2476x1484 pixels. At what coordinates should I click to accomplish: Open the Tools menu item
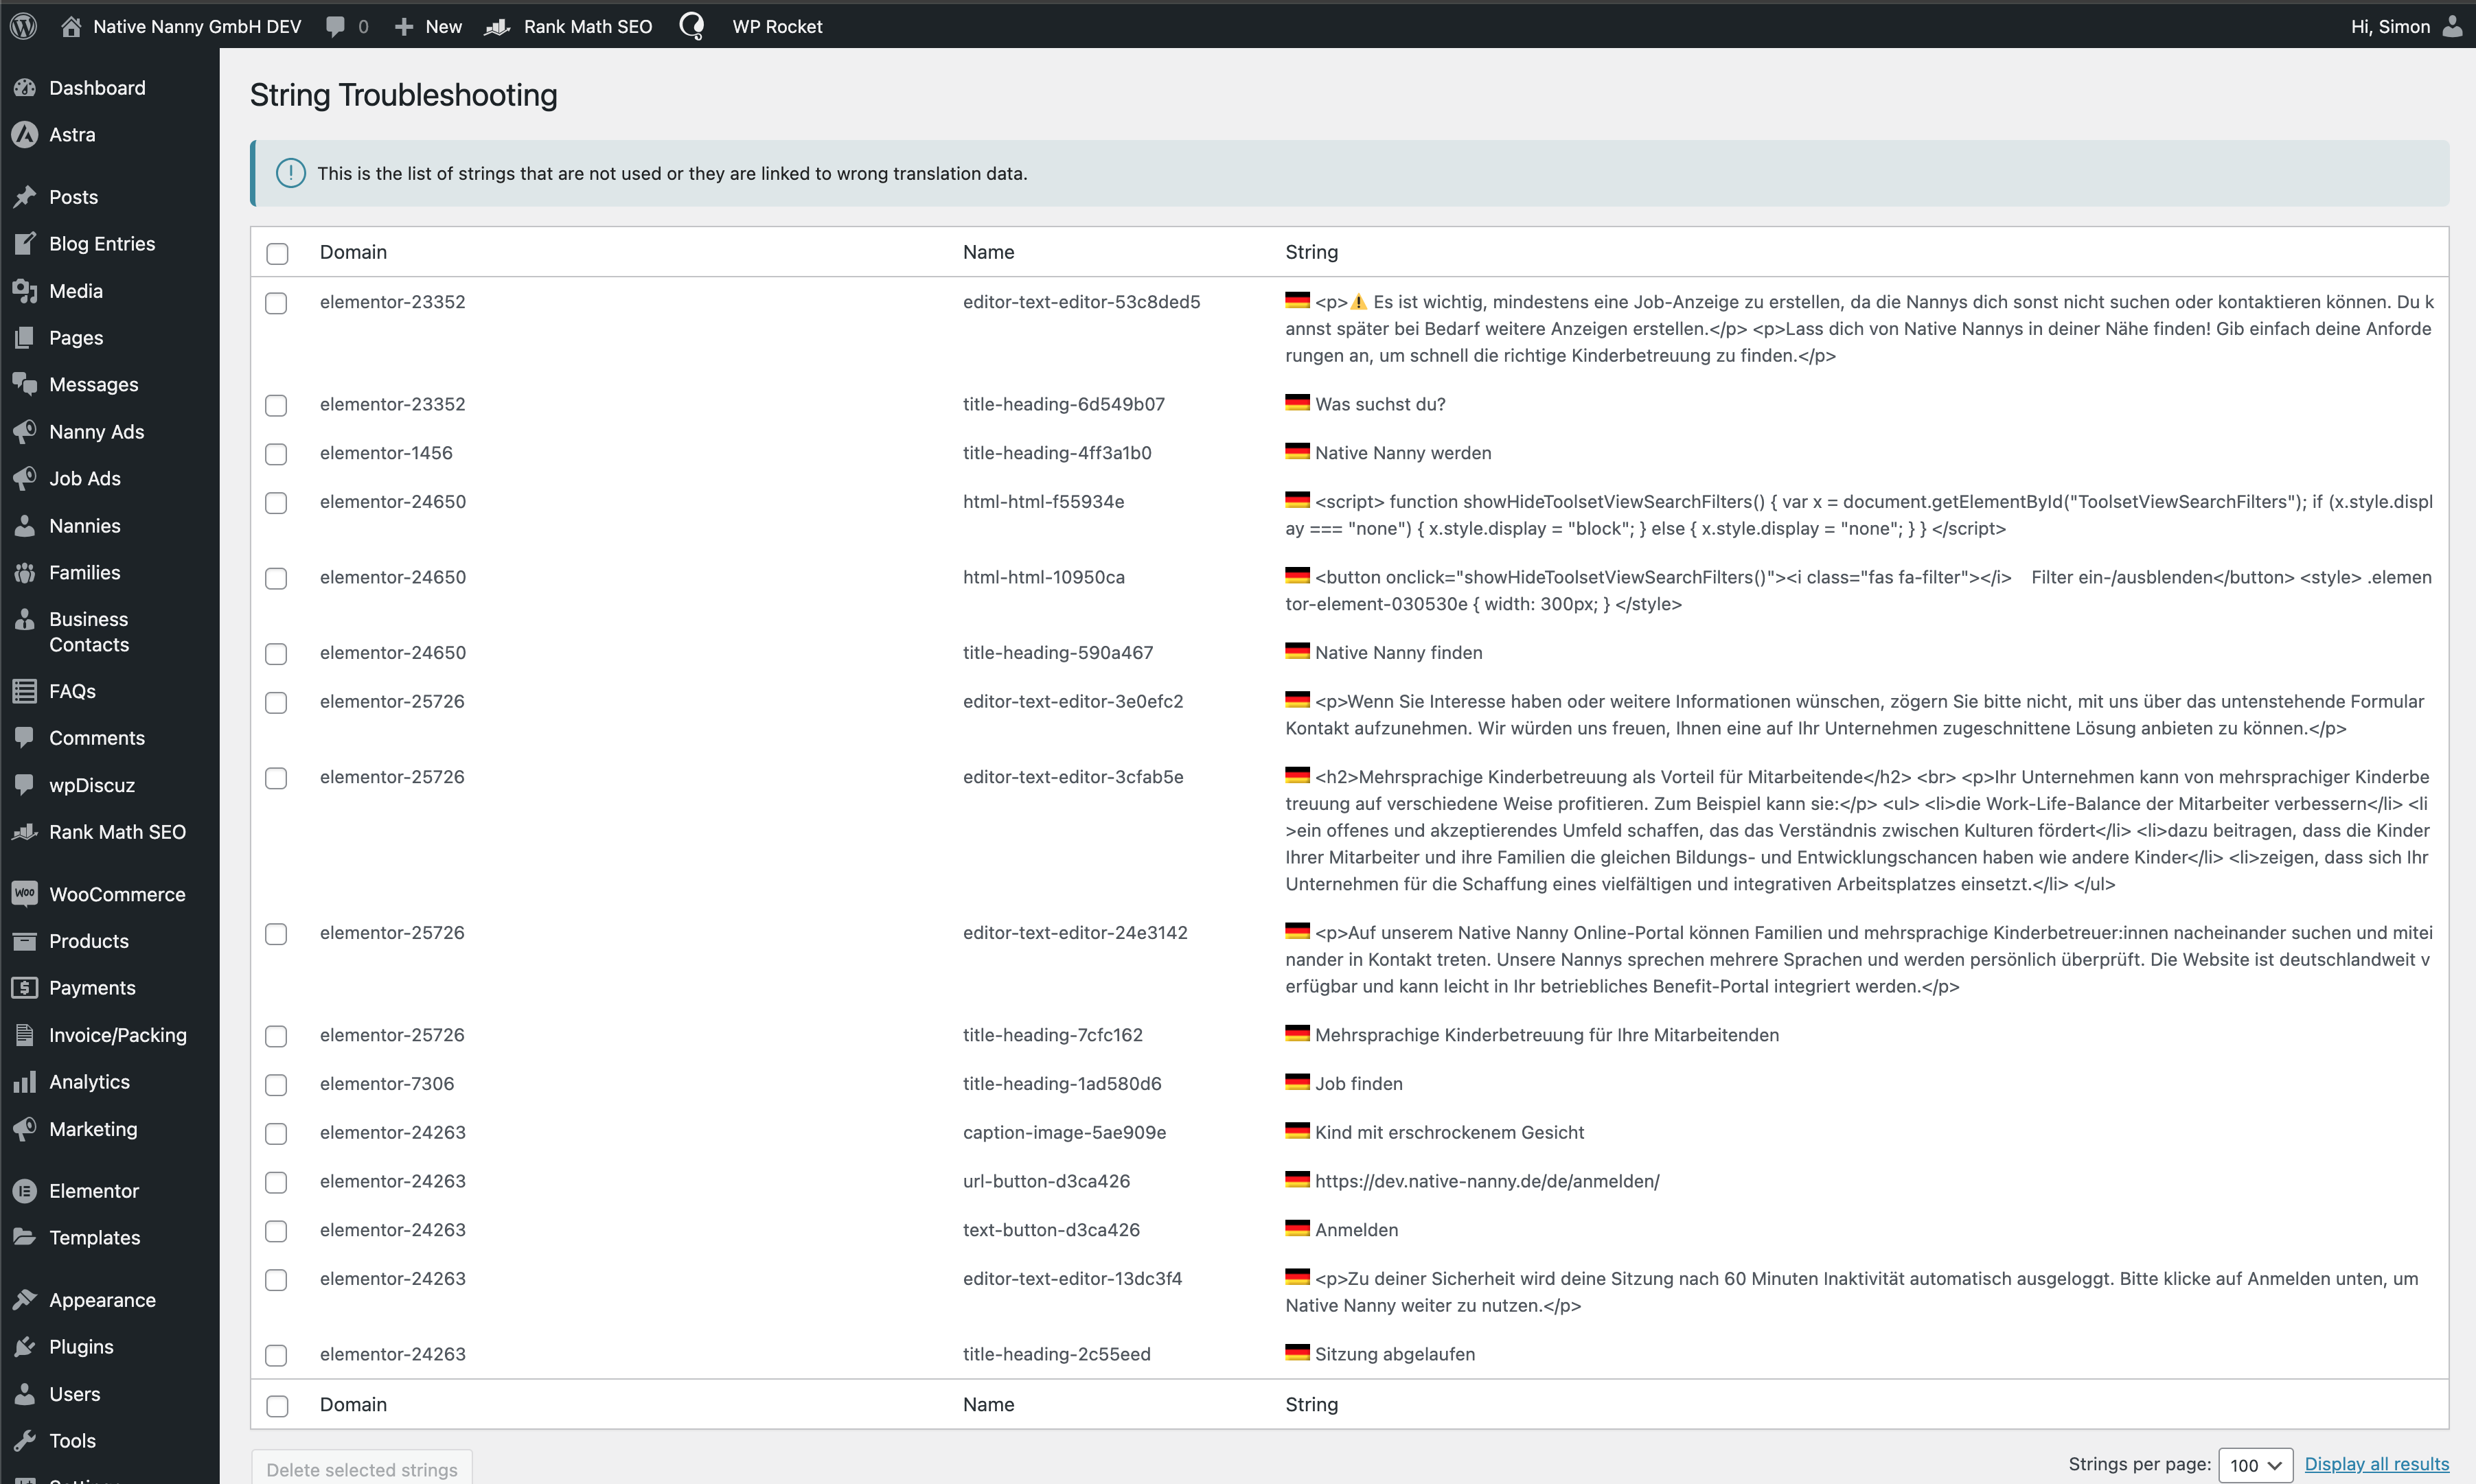73,1441
